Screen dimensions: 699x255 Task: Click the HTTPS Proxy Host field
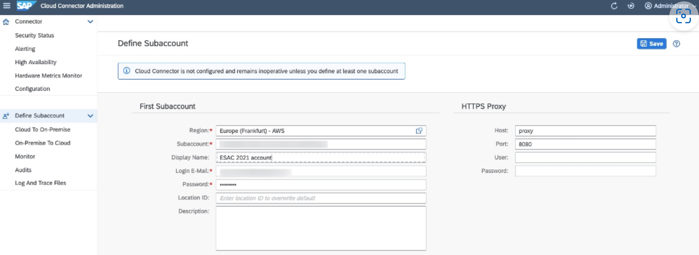coord(585,131)
